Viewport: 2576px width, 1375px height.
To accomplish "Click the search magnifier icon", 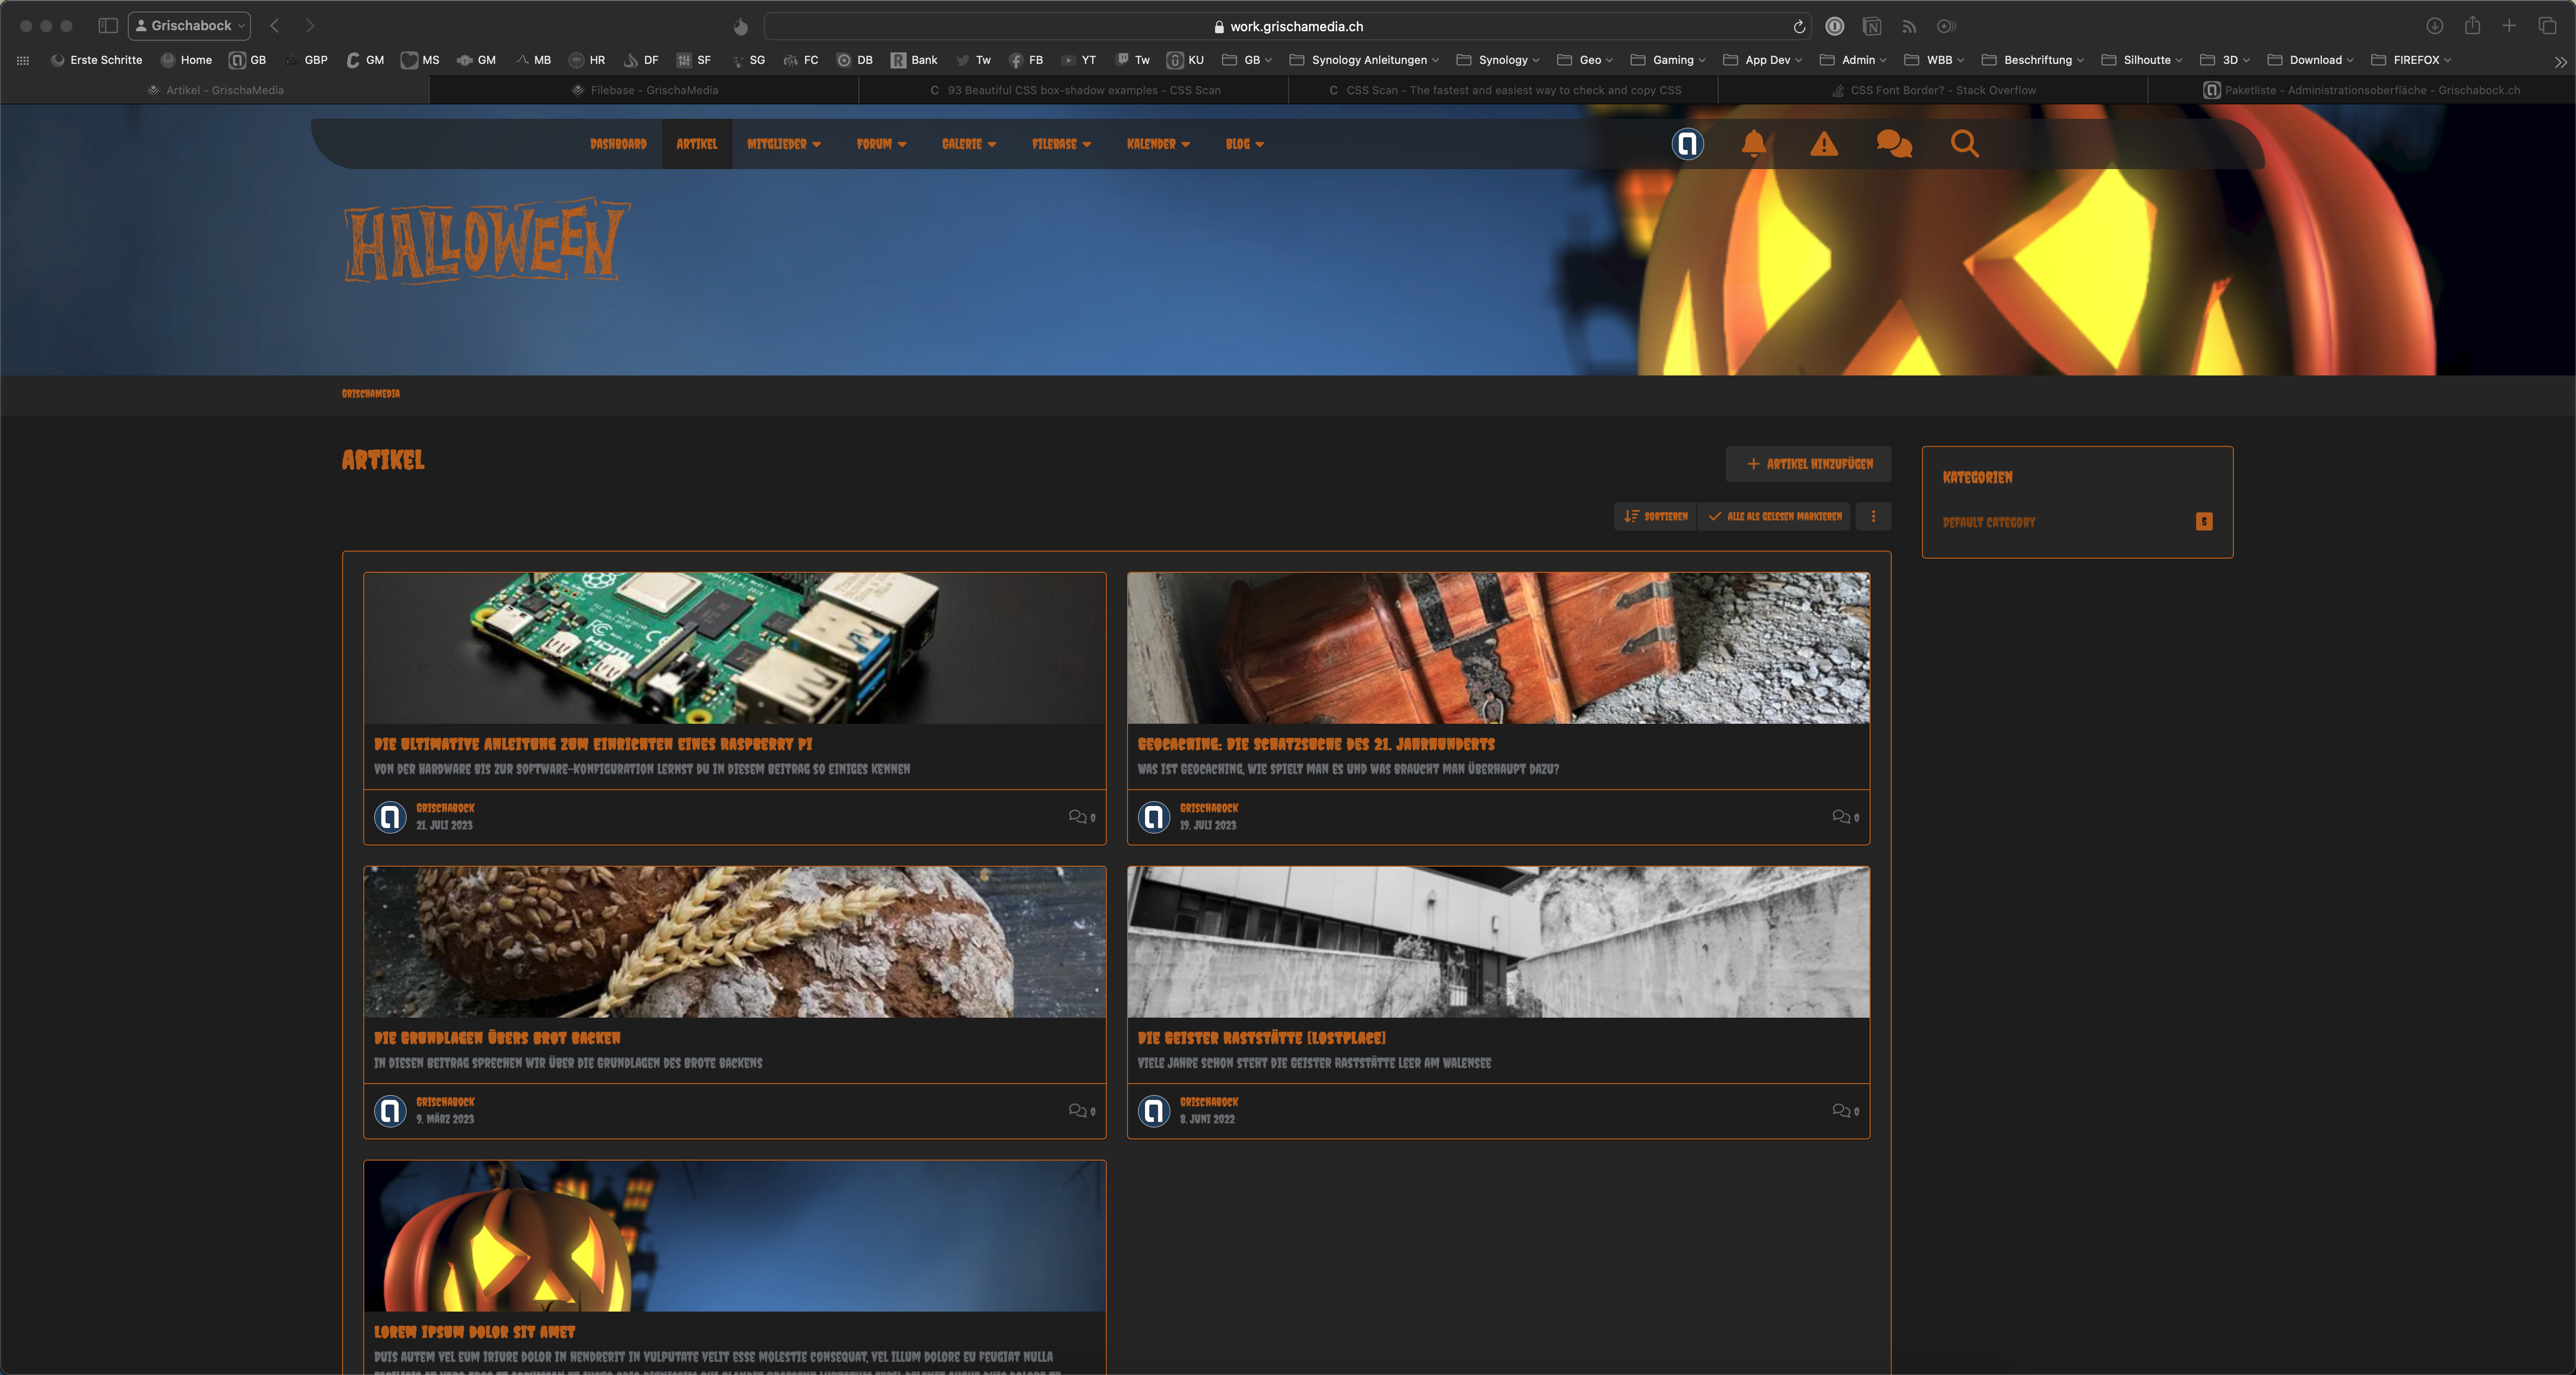I will (1964, 144).
